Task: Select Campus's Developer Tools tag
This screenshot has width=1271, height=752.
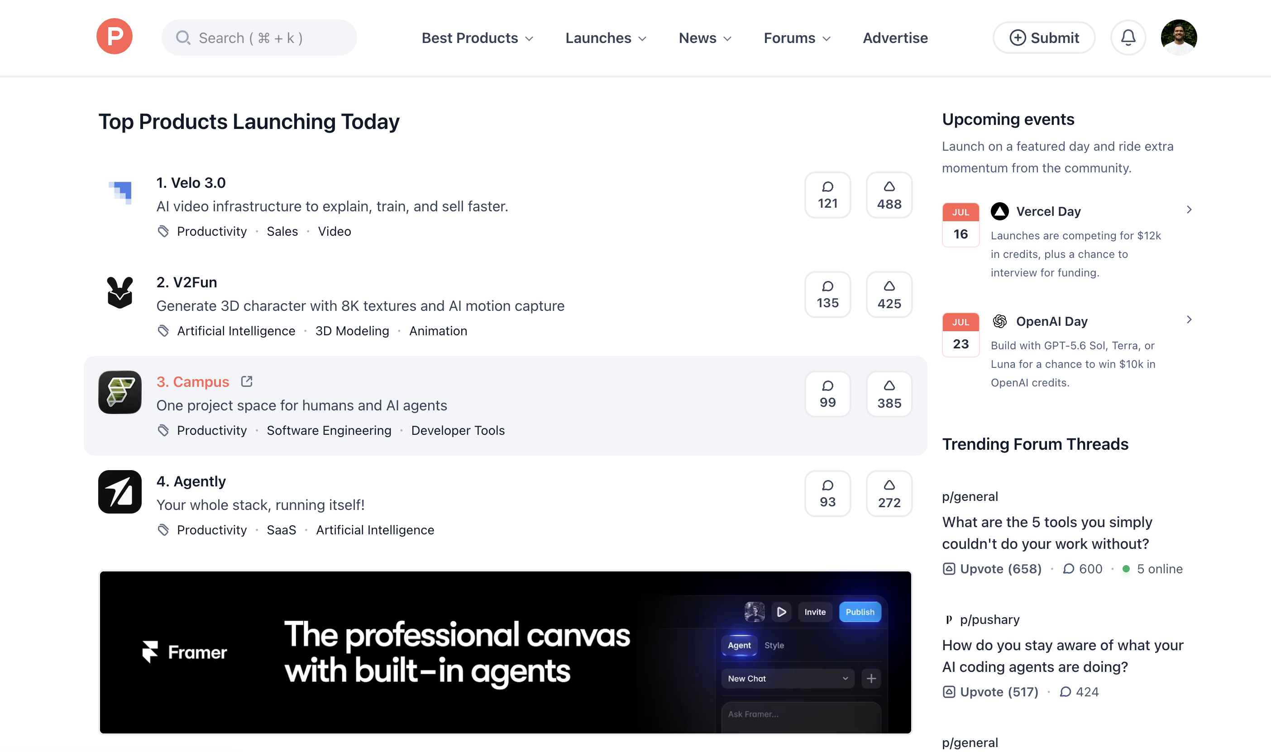Action: [x=458, y=430]
